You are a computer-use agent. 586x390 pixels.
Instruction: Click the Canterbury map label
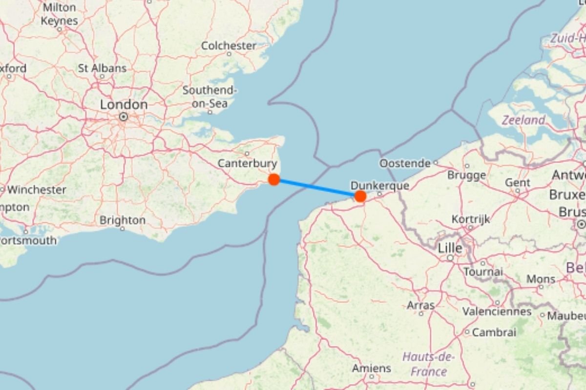[248, 163]
